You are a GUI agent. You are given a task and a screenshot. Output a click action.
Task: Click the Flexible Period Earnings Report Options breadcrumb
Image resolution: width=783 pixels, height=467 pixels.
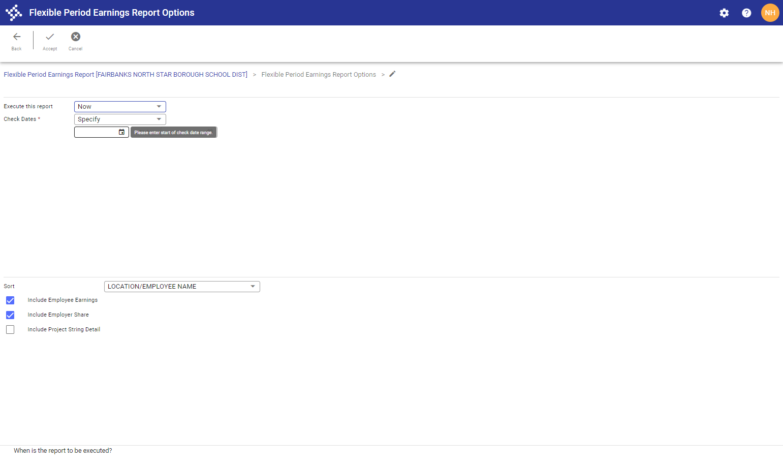coord(319,75)
